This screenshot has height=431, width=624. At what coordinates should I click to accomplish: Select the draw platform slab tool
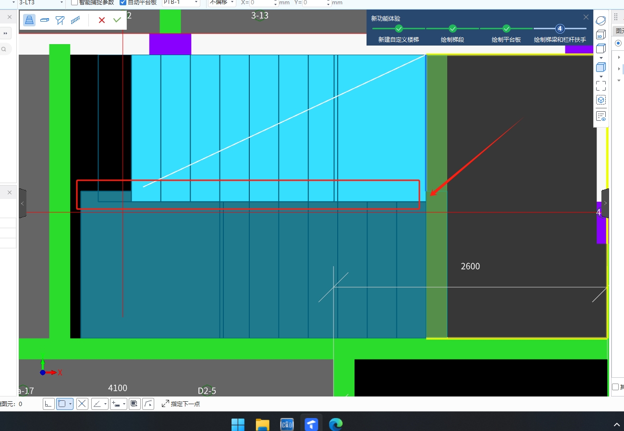[x=45, y=20]
